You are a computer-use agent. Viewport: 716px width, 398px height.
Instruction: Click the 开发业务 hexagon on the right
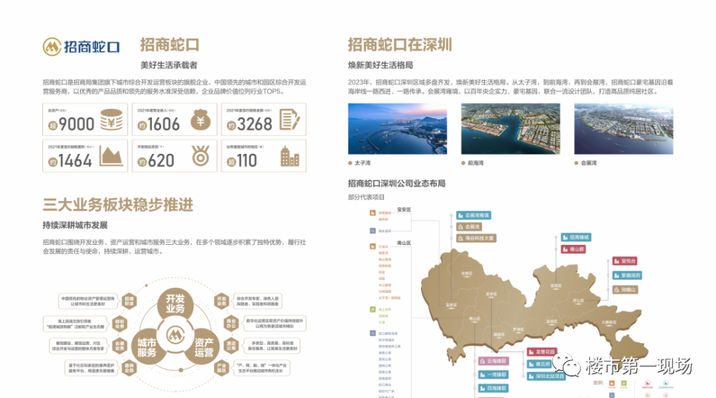pos(221,301)
